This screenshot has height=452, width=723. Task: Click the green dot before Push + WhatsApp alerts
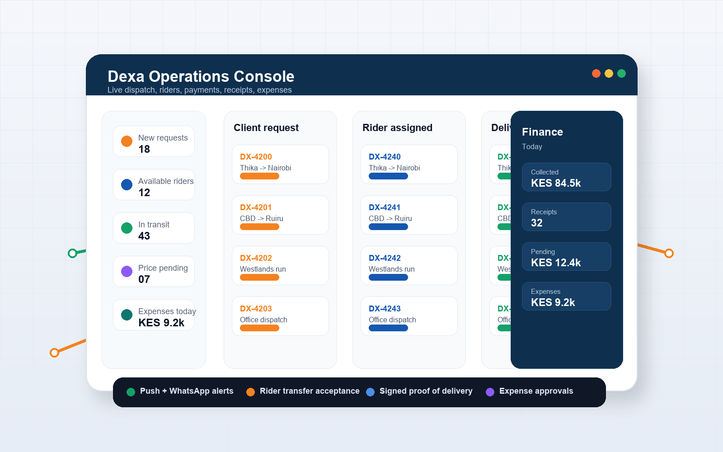pos(131,392)
